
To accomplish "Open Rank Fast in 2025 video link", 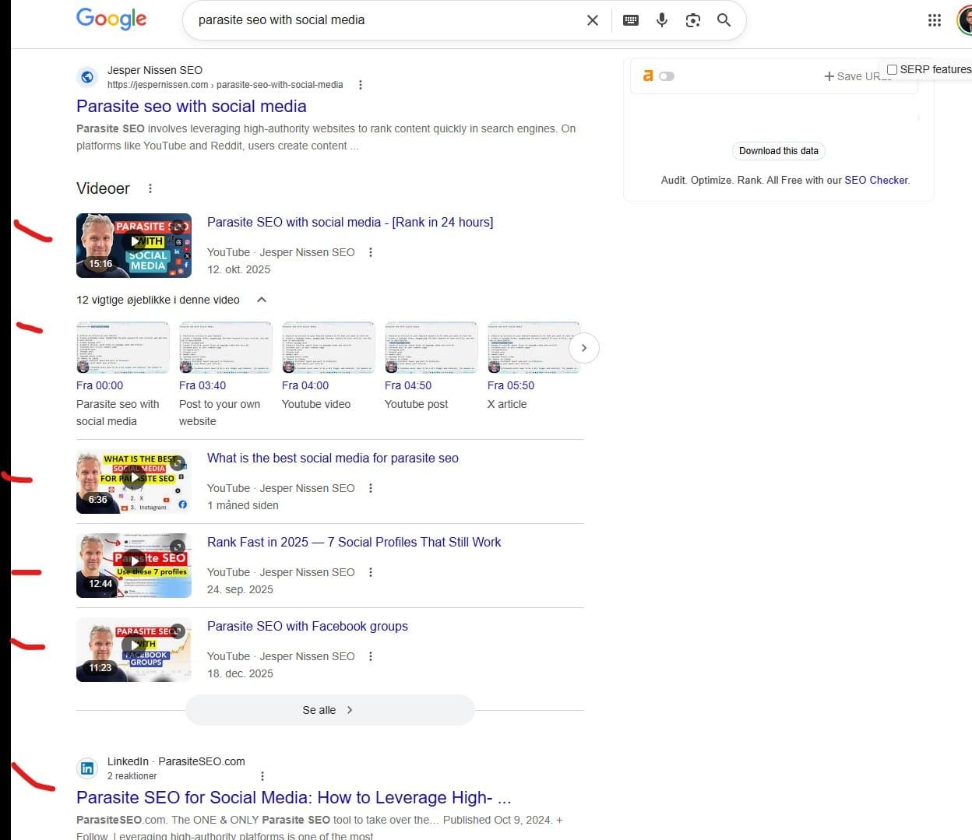I will pyautogui.click(x=354, y=542).
